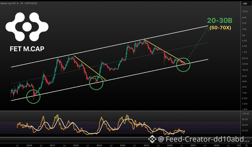Select the 600M price axis label
Screen dimensions: 252x147
click(245, 58)
